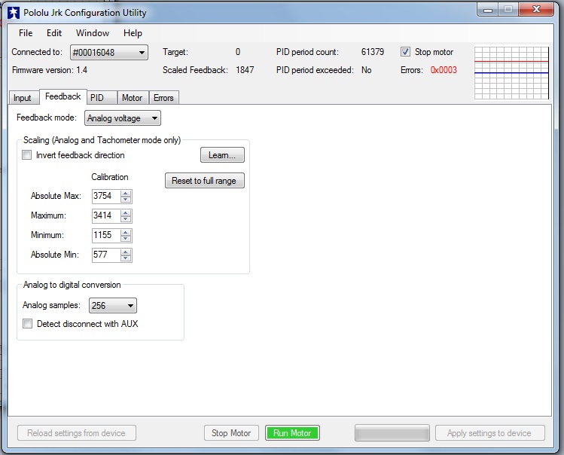Decrease the Minimum calibration value

point(126,239)
